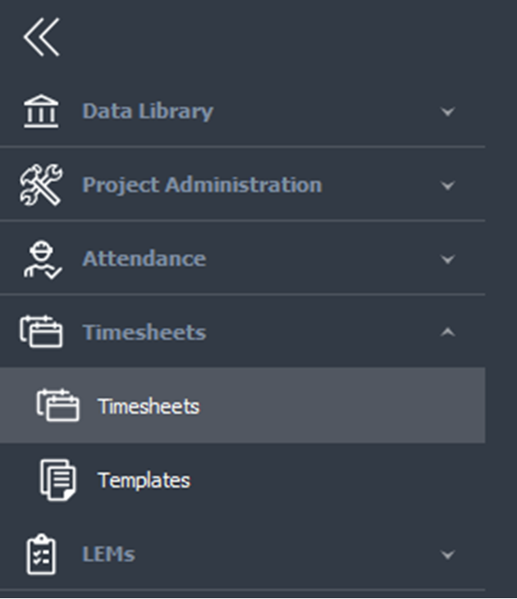
Task: Expand the Attendance section chevron
Action: click(448, 259)
